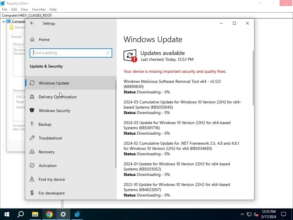Screen dimensions: 293x220
Task: Click the Windows Security shield icon
Action: point(32,110)
